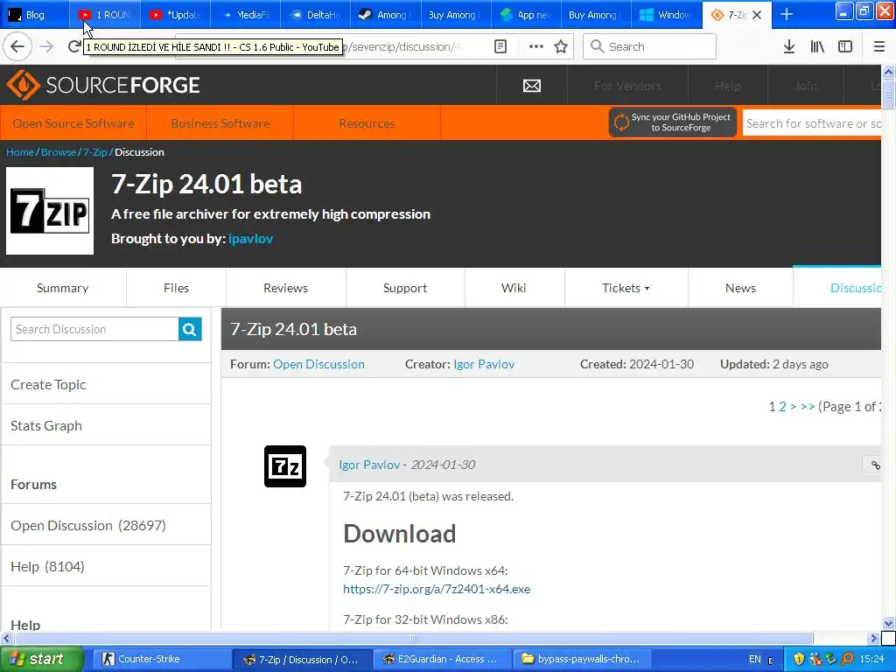Open the Wiki project tab
This screenshot has width=896, height=672.
point(514,288)
